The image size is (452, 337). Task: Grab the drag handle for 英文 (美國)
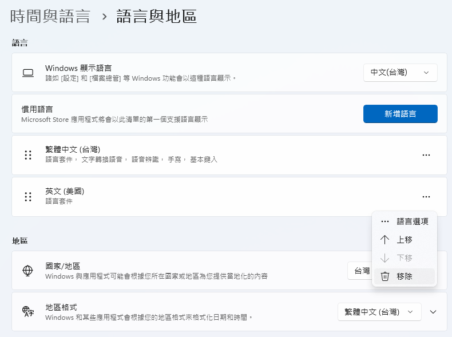[x=27, y=197]
